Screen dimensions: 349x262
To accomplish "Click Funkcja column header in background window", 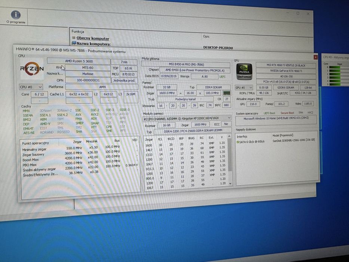I will point(78,32).
